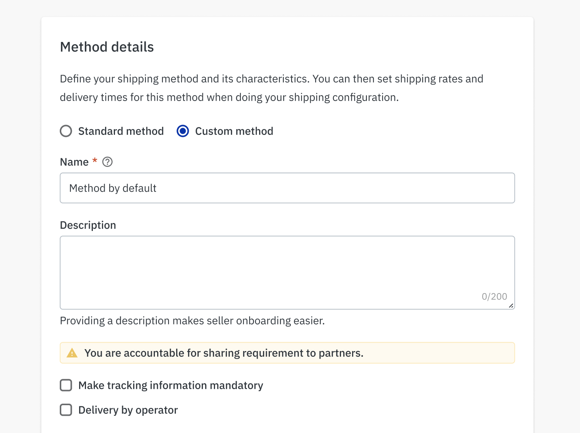Viewport: 580px width, 433px height.
Task: Enable Make tracking information mandatory checkbox
Action: click(x=66, y=385)
